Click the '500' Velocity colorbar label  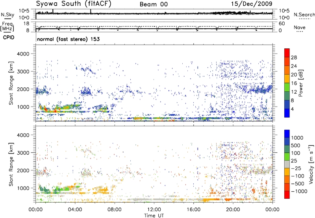click(296, 146)
